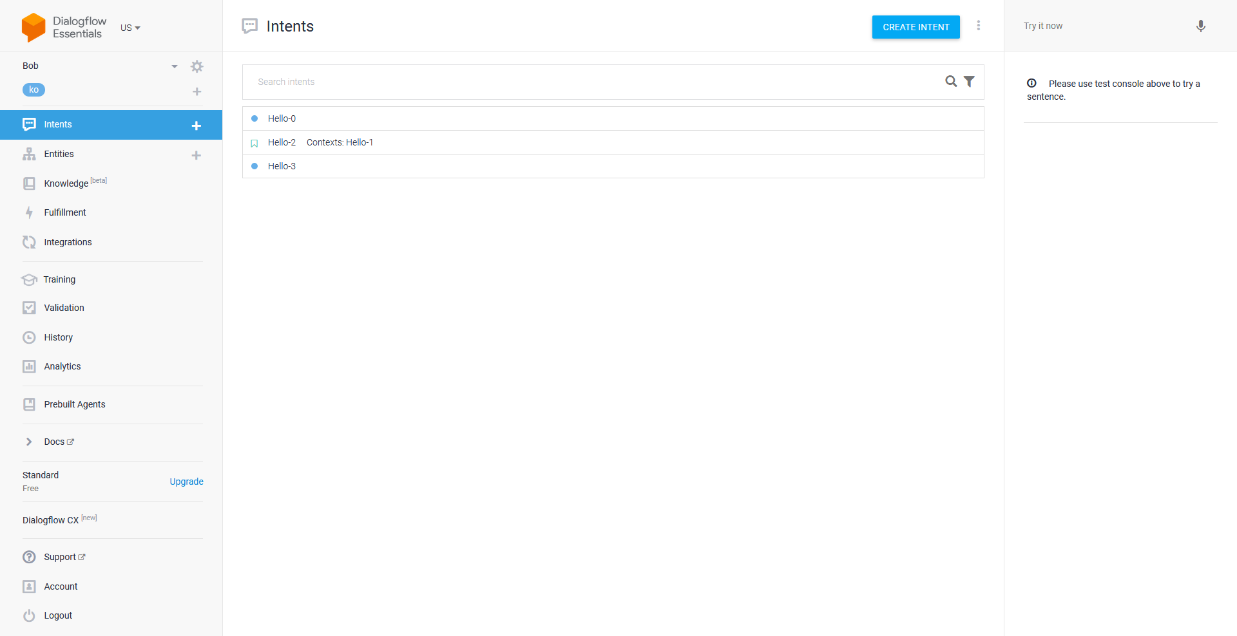The width and height of the screenshot is (1237, 636).
Task: Go to Fulfillment
Action: tap(65, 212)
